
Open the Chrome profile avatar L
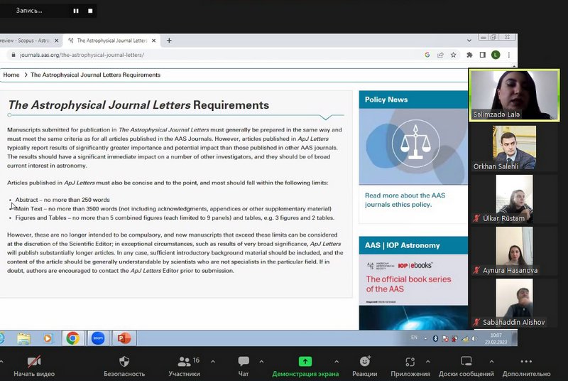click(x=496, y=55)
